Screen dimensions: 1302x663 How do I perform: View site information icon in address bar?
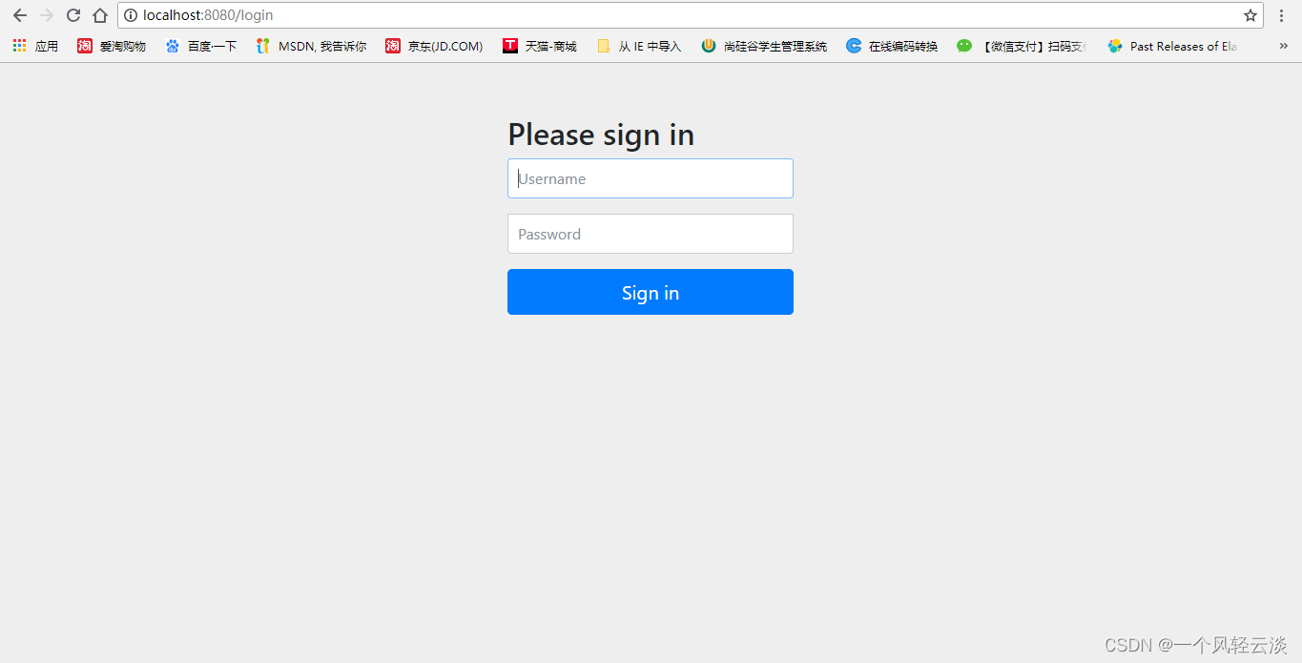tap(131, 15)
